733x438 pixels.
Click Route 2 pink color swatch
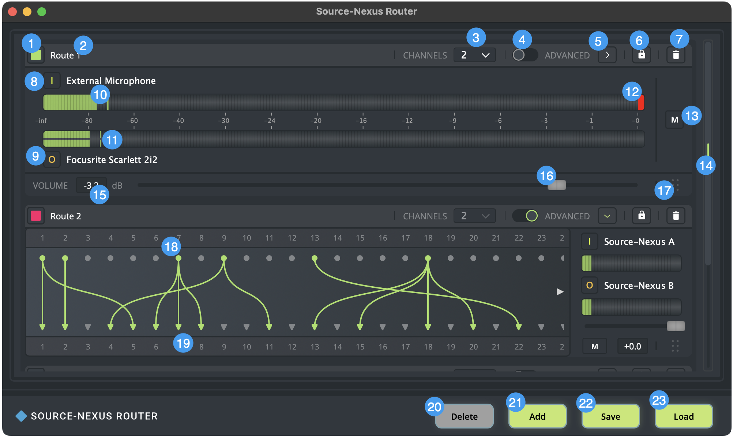point(36,216)
